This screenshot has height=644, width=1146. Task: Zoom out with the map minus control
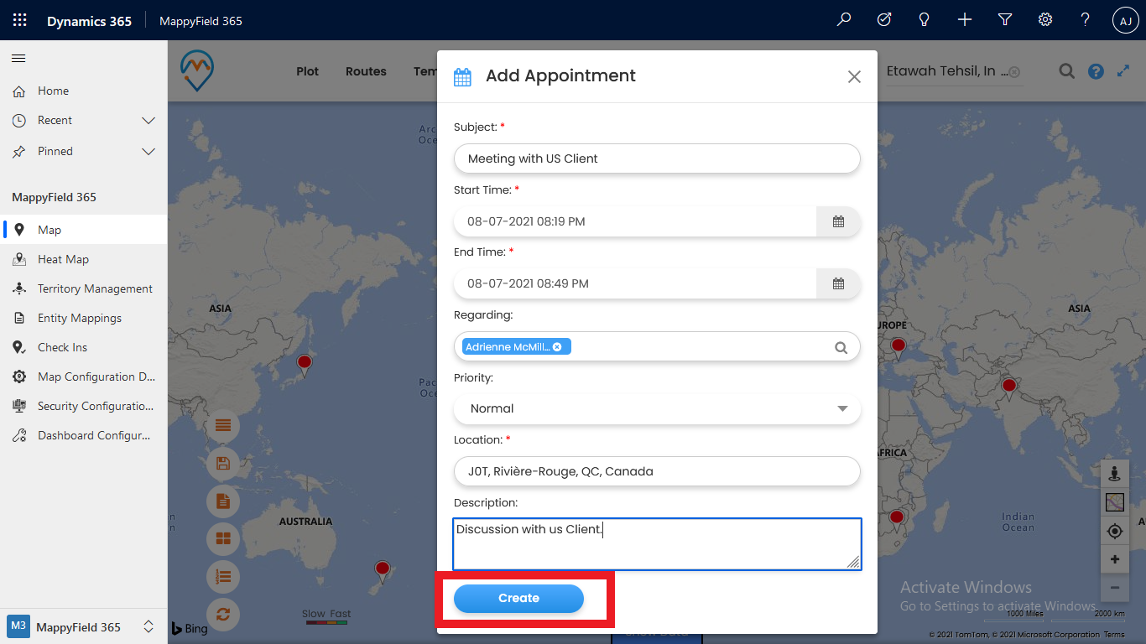(x=1115, y=588)
